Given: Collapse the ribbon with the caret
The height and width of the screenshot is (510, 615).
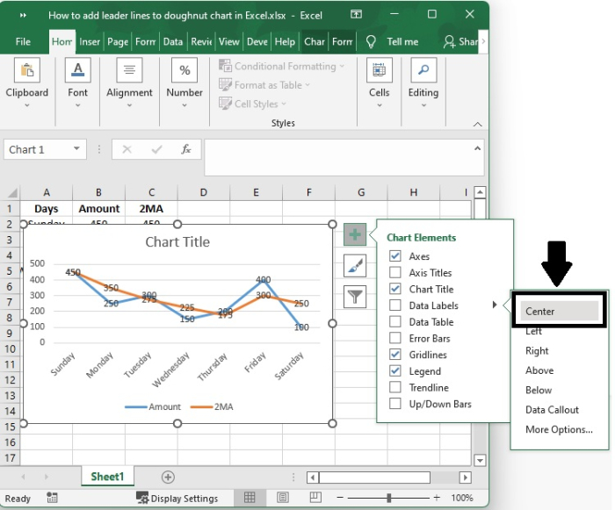Looking at the screenshot, I should (x=477, y=125).
